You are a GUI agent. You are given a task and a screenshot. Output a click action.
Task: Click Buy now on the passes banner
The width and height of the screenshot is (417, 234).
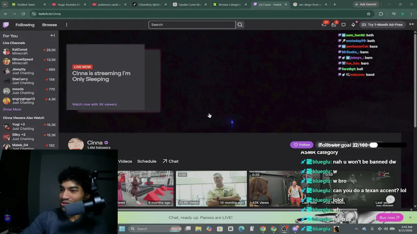click(390, 218)
